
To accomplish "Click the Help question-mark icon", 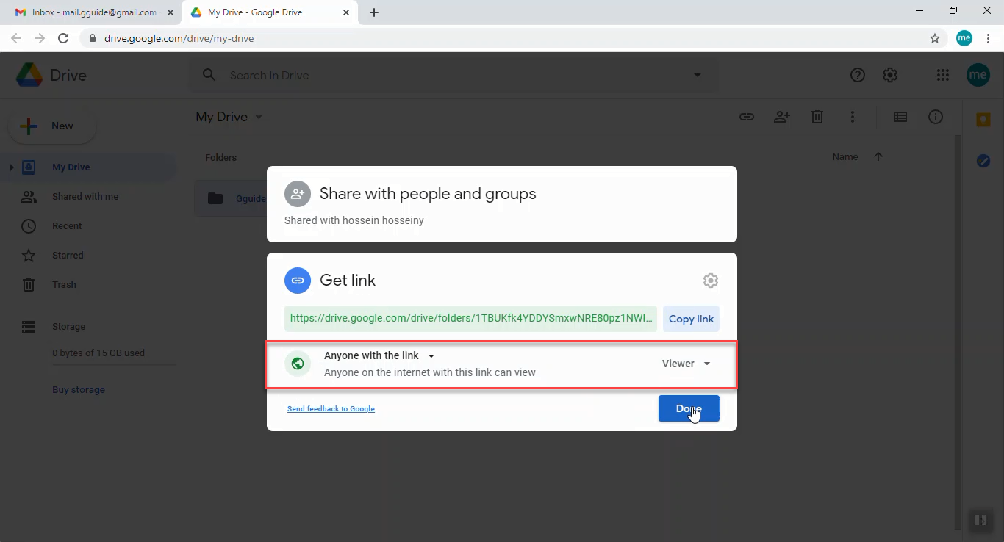I will click(857, 74).
